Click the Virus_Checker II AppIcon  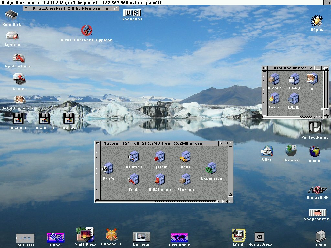pos(87,31)
